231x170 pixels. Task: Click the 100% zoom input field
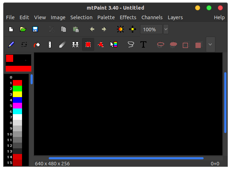(151, 29)
